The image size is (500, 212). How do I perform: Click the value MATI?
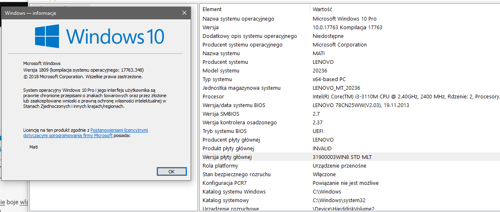pyautogui.click(x=318, y=53)
